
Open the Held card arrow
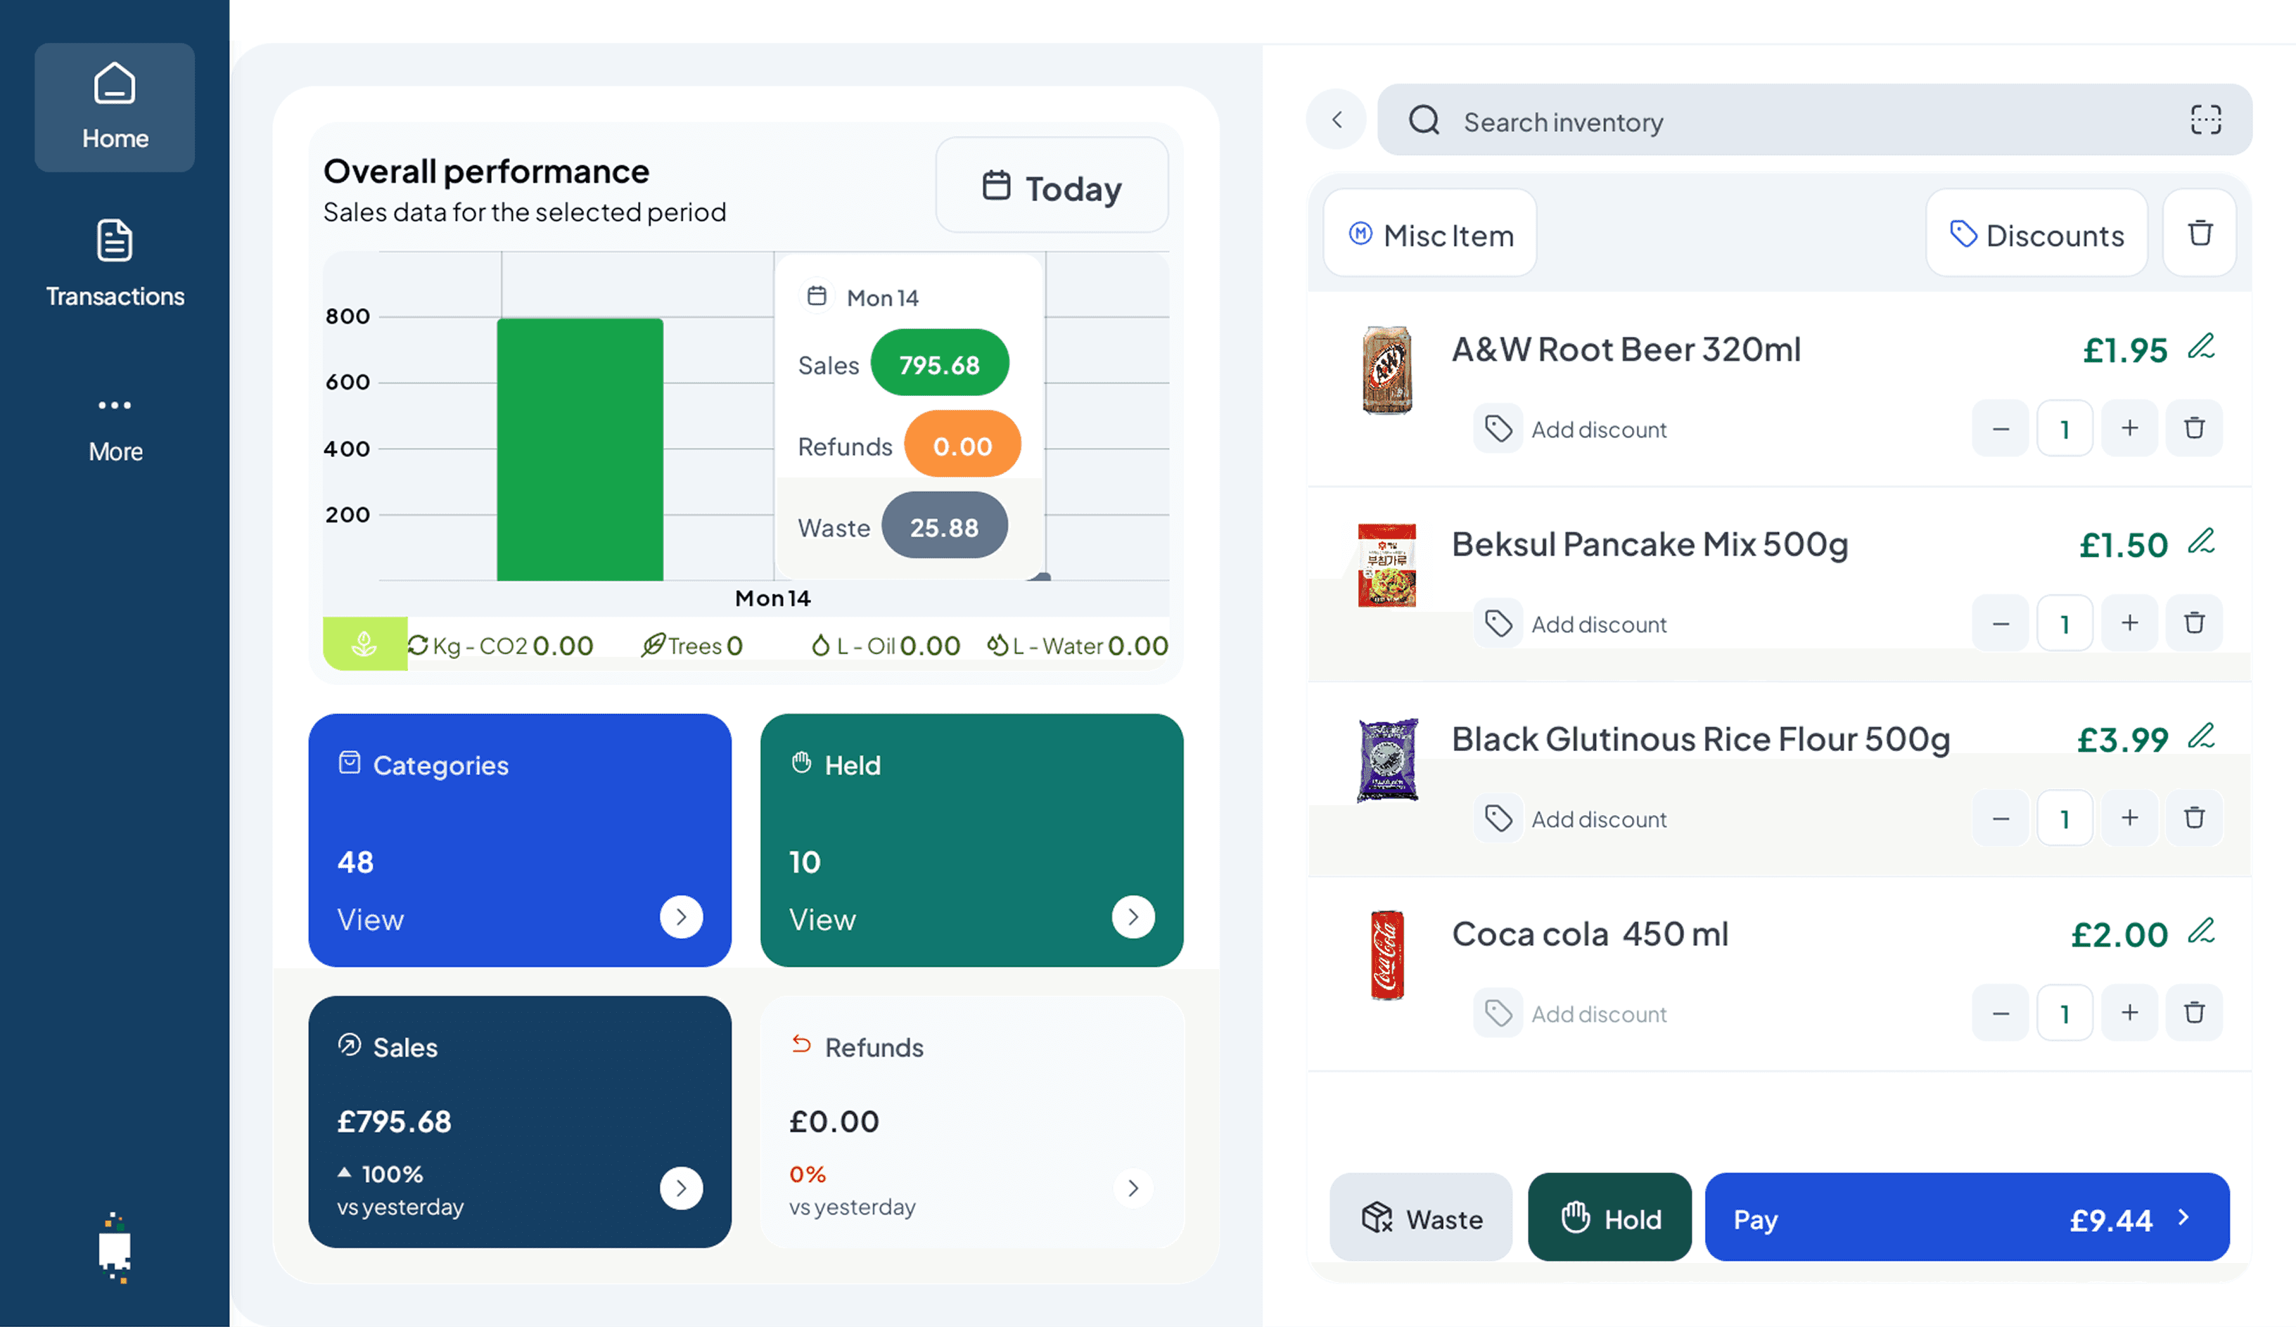tap(1133, 917)
